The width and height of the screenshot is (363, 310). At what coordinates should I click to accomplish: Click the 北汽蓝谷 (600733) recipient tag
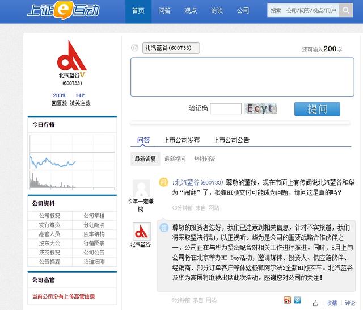point(171,48)
